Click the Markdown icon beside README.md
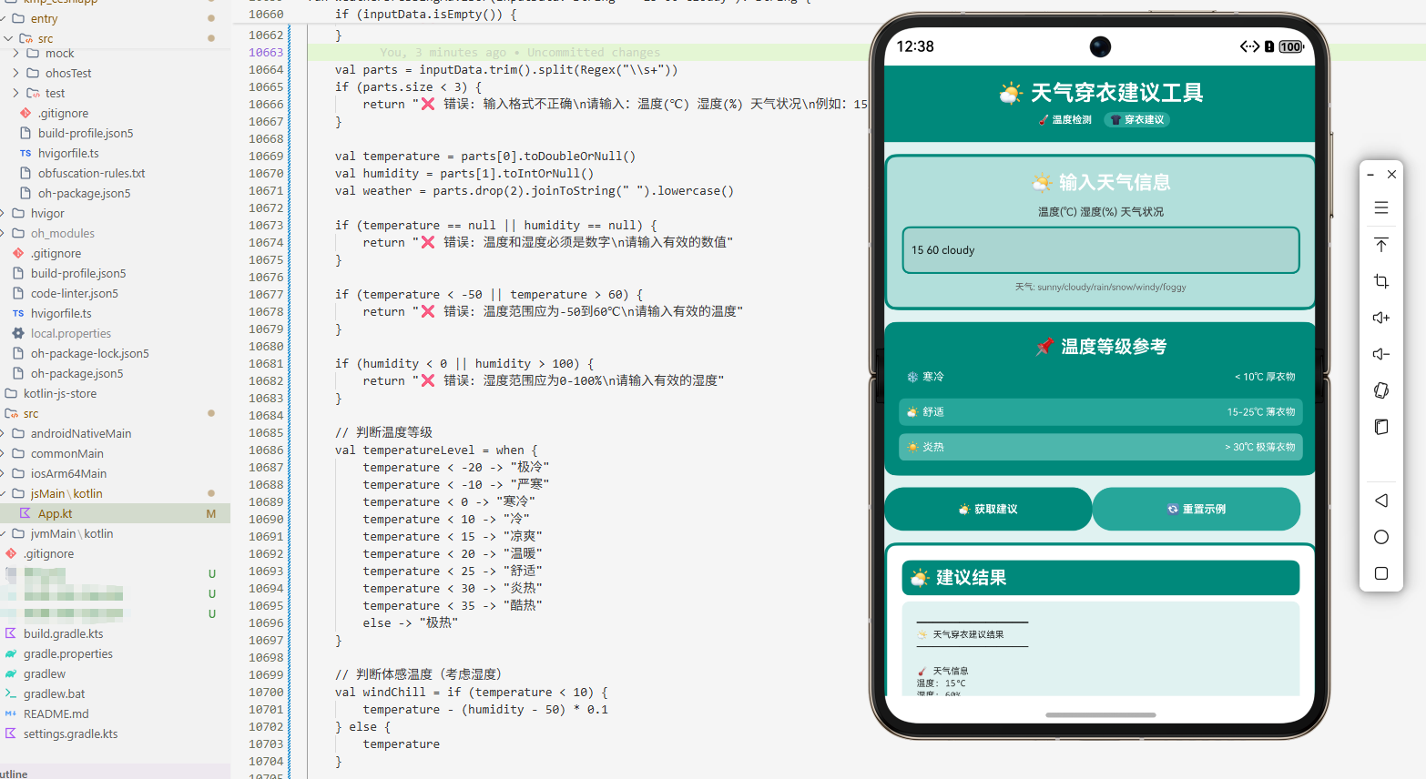The height and width of the screenshot is (779, 1426). pyautogui.click(x=11, y=713)
